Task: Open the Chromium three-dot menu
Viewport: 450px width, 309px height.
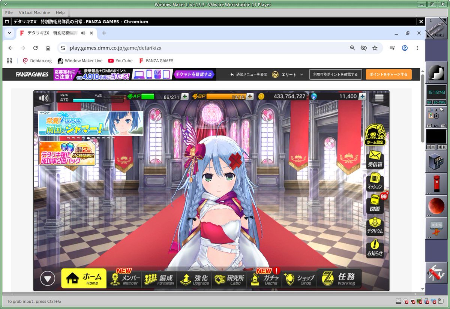Action: click(x=417, y=48)
